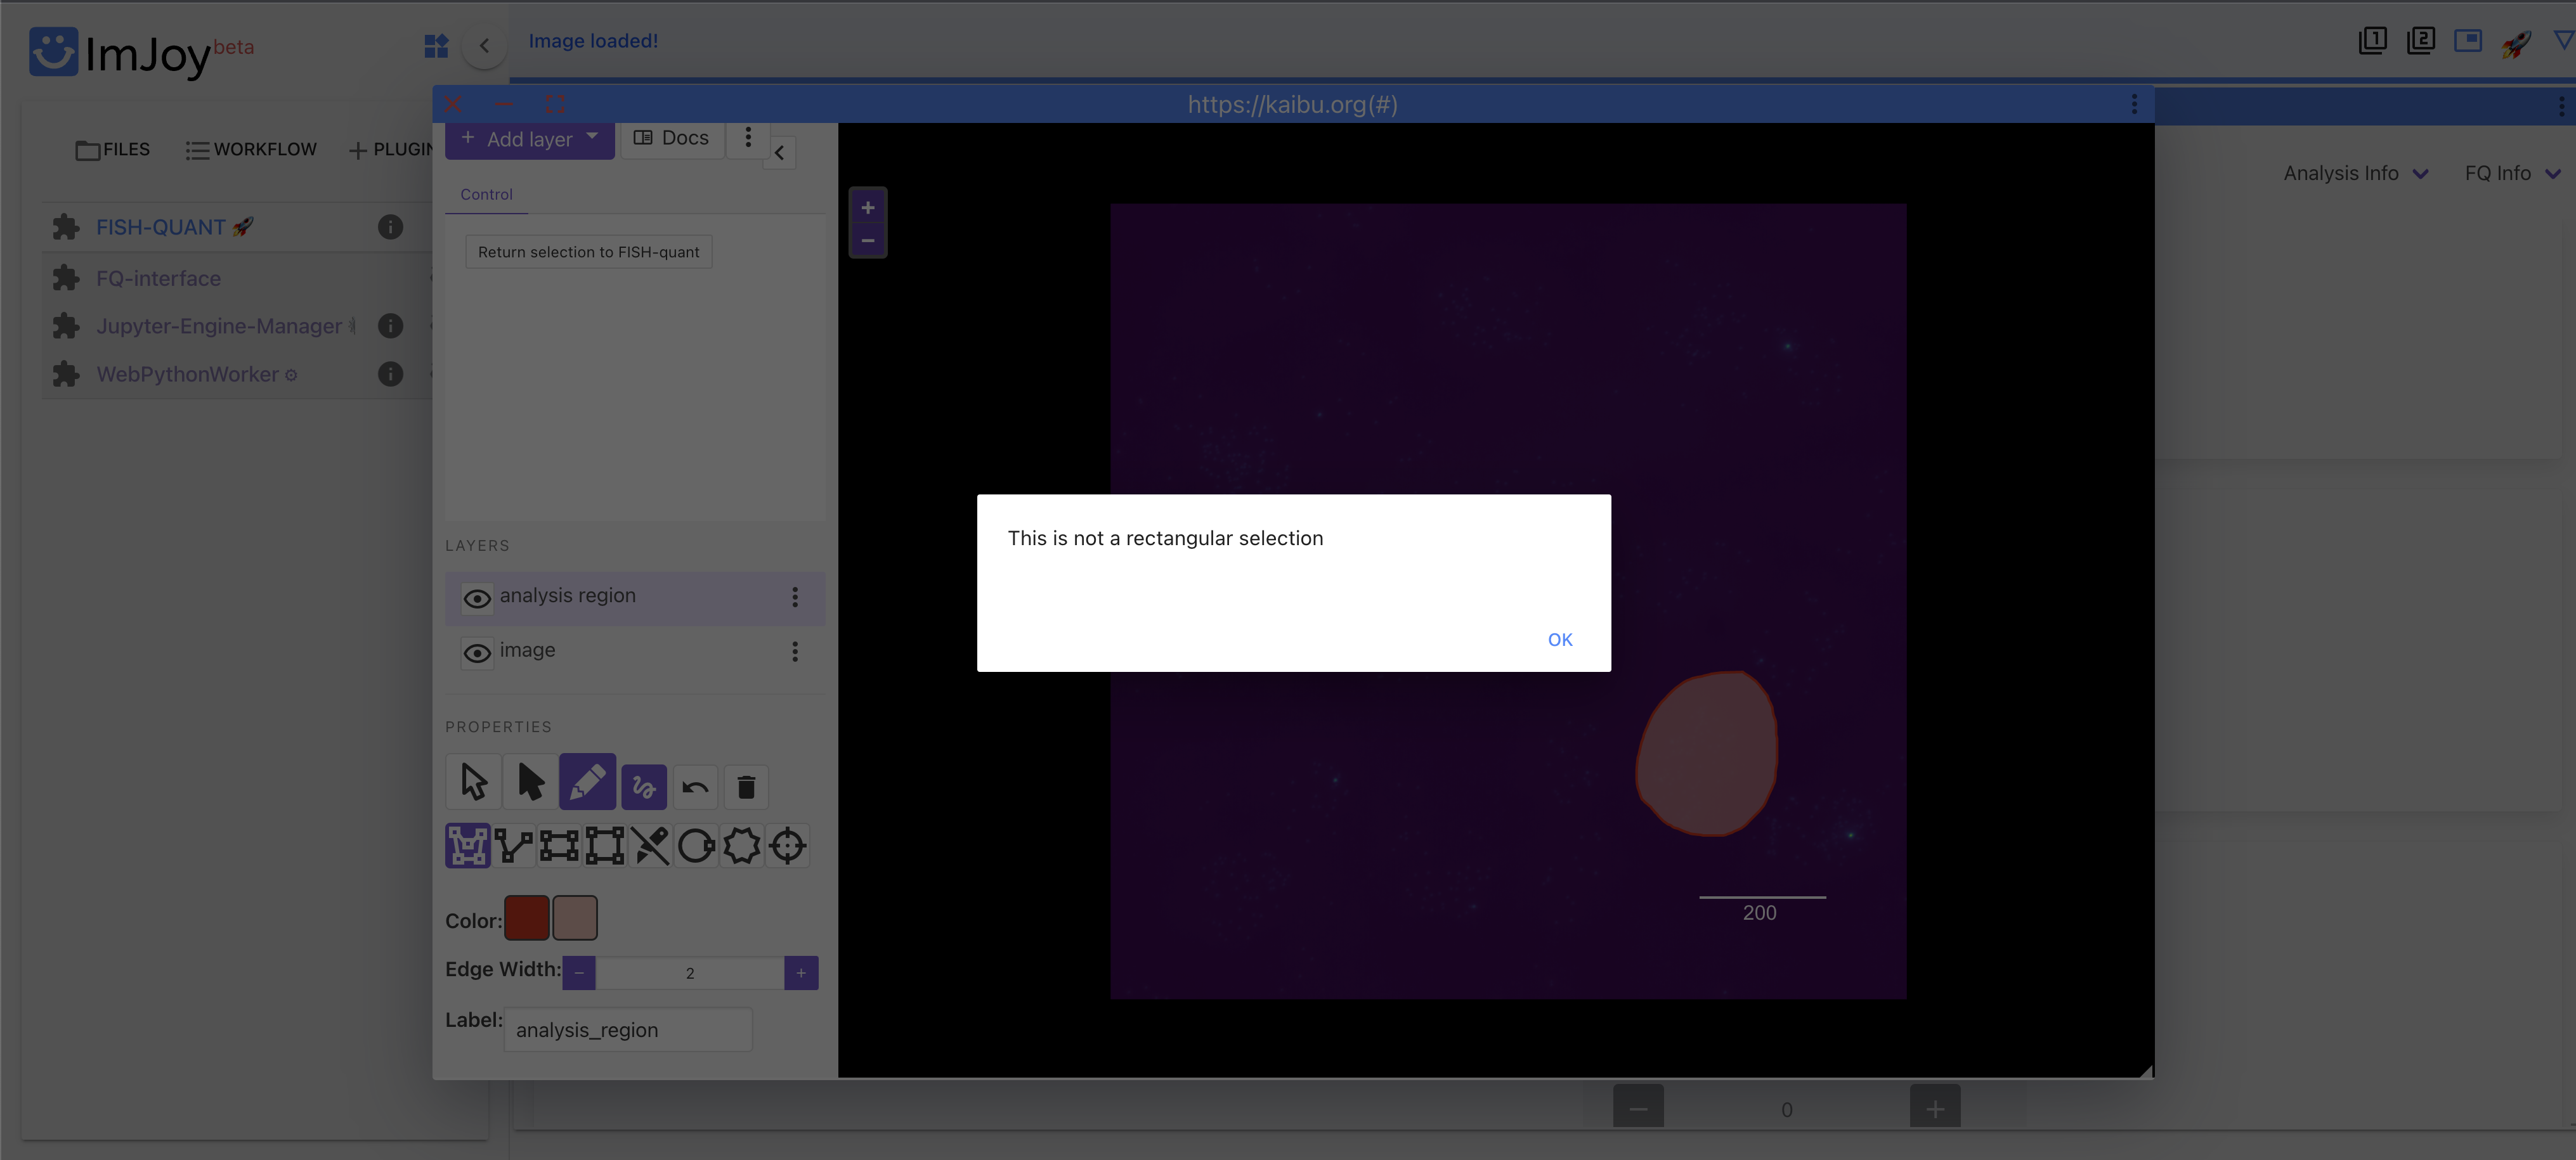Select the square shape tool
The height and width of the screenshot is (1160, 2576).
[605, 845]
